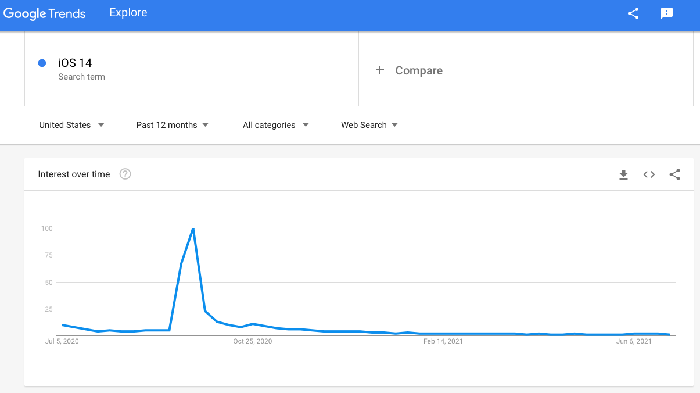Image resolution: width=700 pixels, height=393 pixels.
Task: Click the Interest over time heading
Action: pyautogui.click(x=74, y=174)
